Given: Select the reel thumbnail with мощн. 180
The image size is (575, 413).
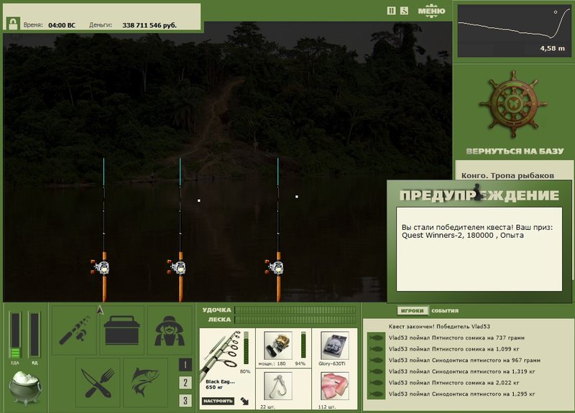Looking at the screenshot, I should click(x=278, y=345).
